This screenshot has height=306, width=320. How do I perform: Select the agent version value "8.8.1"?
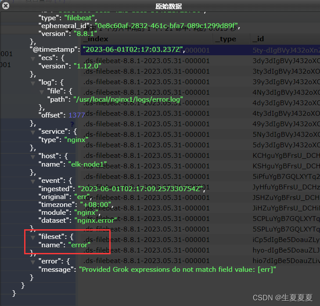coord(85,34)
